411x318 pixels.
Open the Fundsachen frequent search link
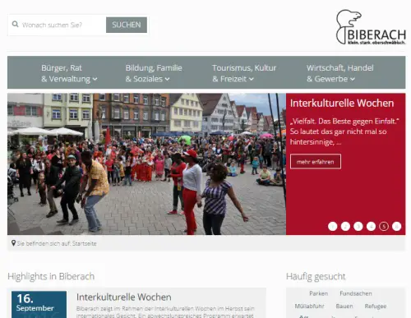[356, 293]
